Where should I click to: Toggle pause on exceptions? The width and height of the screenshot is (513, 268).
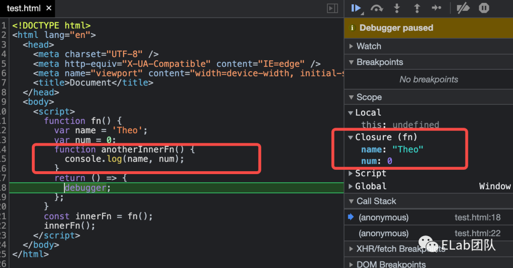(484, 8)
